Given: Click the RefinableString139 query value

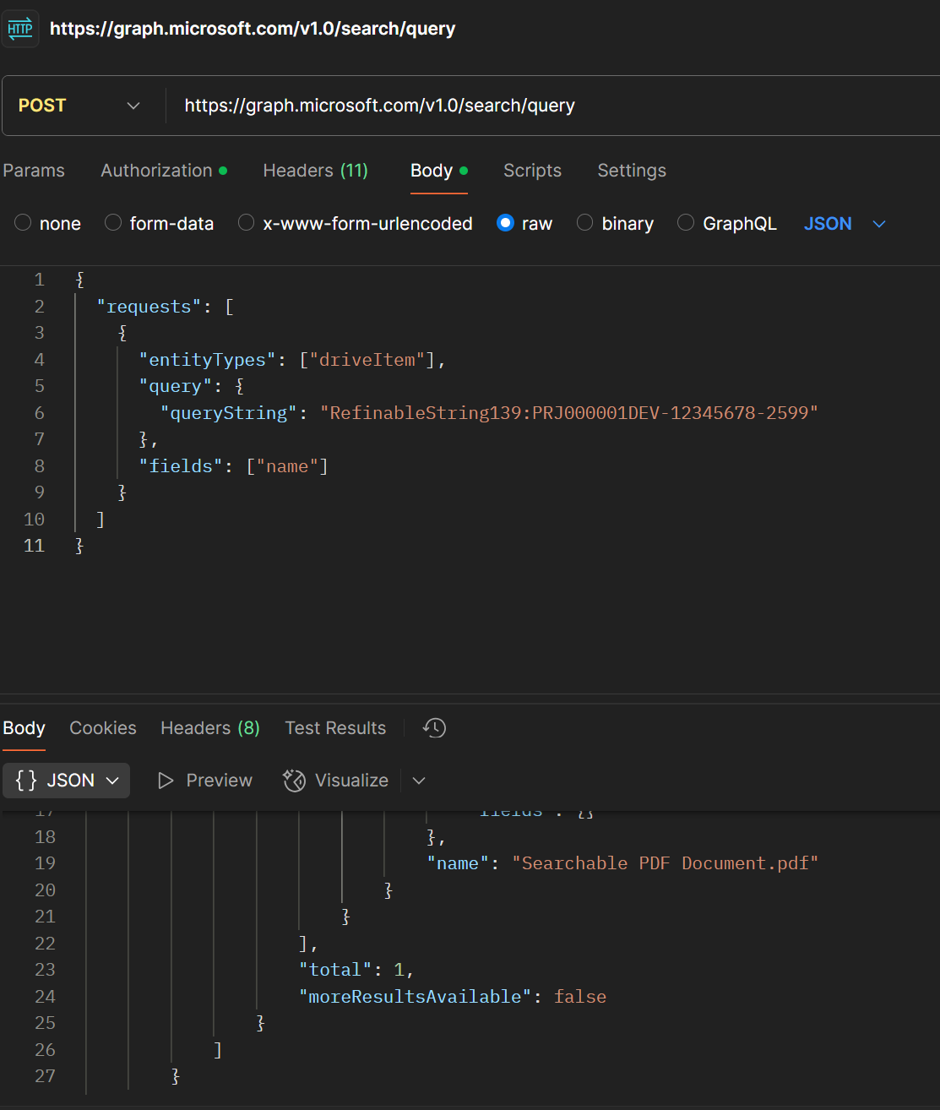Looking at the screenshot, I should tap(569, 413).
